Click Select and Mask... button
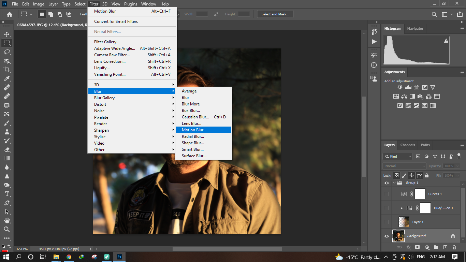The height and width of the screenshot is (262, 466). (275, 14)
